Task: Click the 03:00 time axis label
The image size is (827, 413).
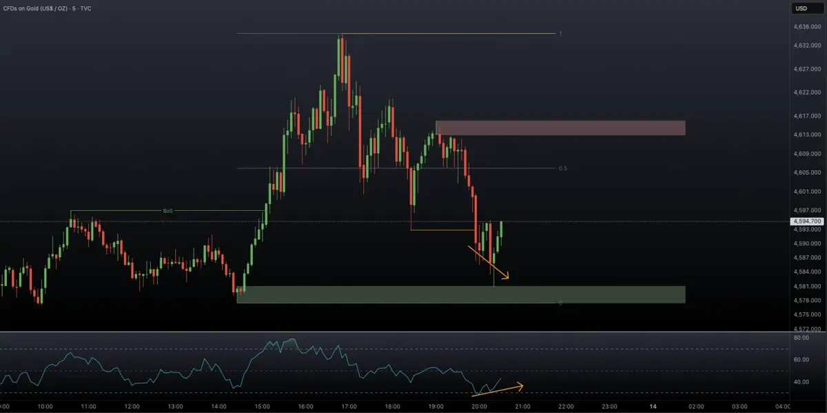Action: click(x=740, y=407)
